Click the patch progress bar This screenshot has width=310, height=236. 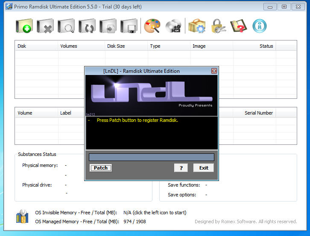(152, 157)
